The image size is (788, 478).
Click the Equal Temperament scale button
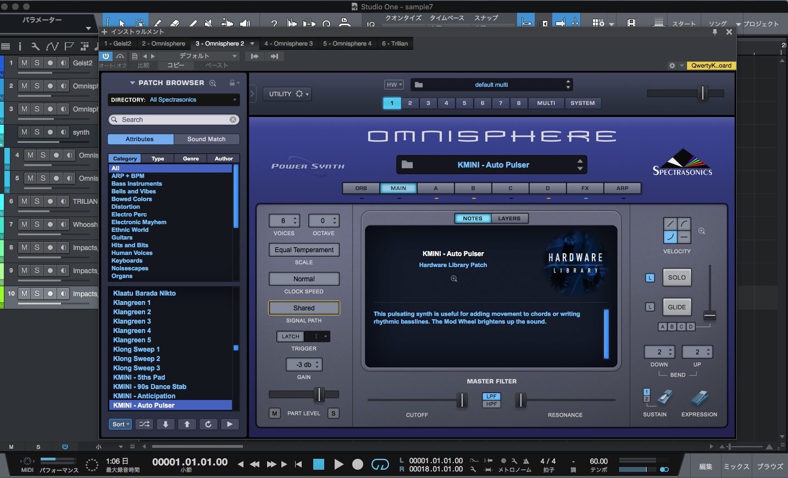pyautogui.click(x=304, y=249)
